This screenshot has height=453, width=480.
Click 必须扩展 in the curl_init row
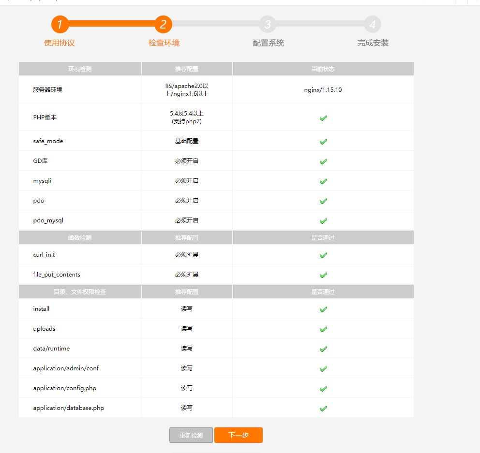point(187,255)
